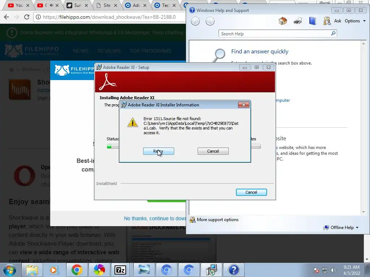
Task: Switch to the 'Tecl' browser tab
Action: pyautogui.click(x=165, y=5)
